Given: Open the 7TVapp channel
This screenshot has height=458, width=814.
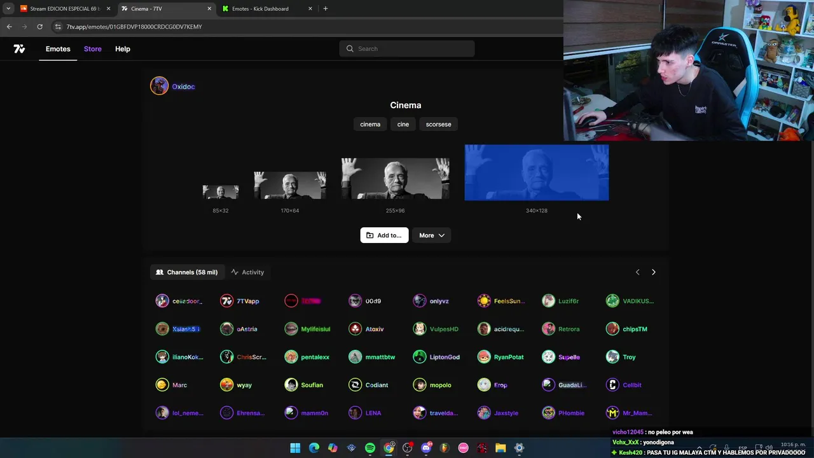Looking at the screenshot, I should (240, 301).
